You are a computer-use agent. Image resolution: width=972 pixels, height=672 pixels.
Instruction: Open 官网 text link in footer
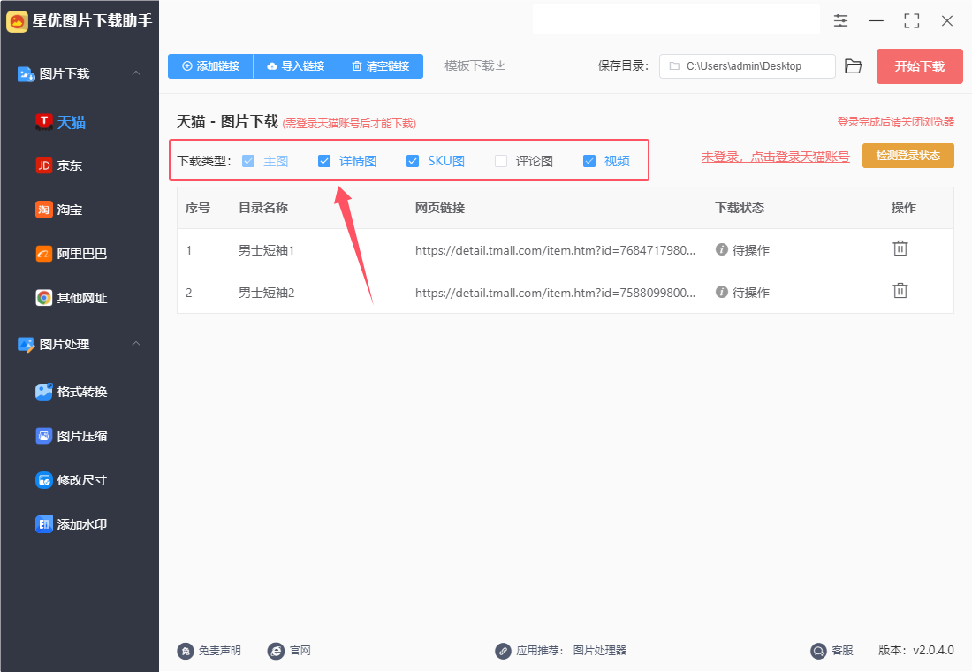[x=300, y=651]
